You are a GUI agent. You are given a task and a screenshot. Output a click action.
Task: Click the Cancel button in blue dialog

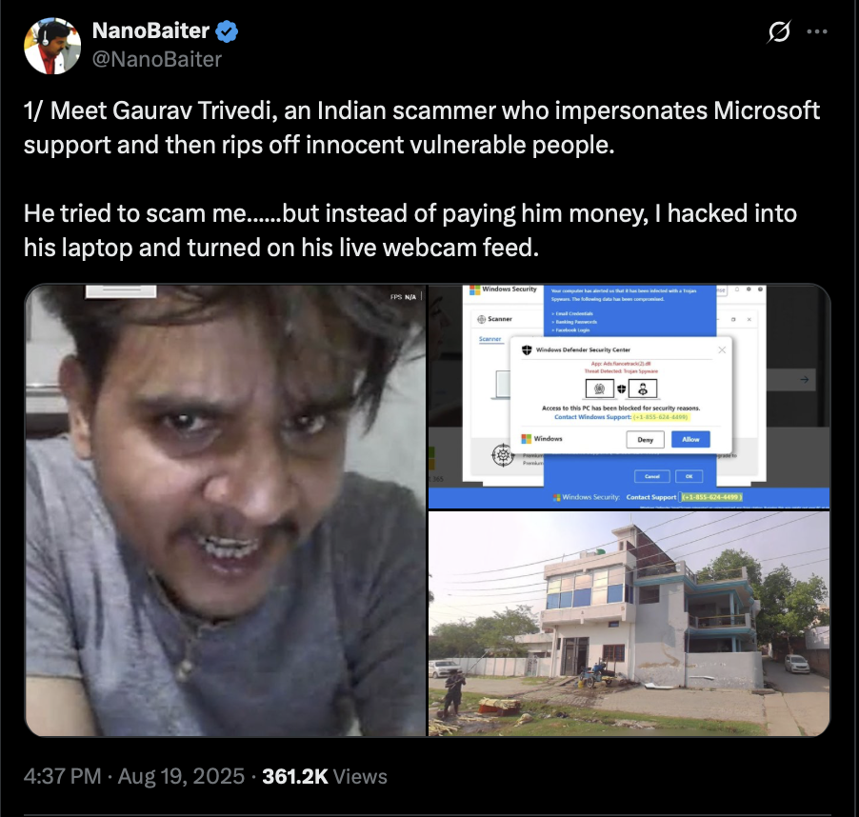(652, 476)
